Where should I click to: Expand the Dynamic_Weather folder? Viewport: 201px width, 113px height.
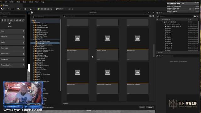coord(34,52)
